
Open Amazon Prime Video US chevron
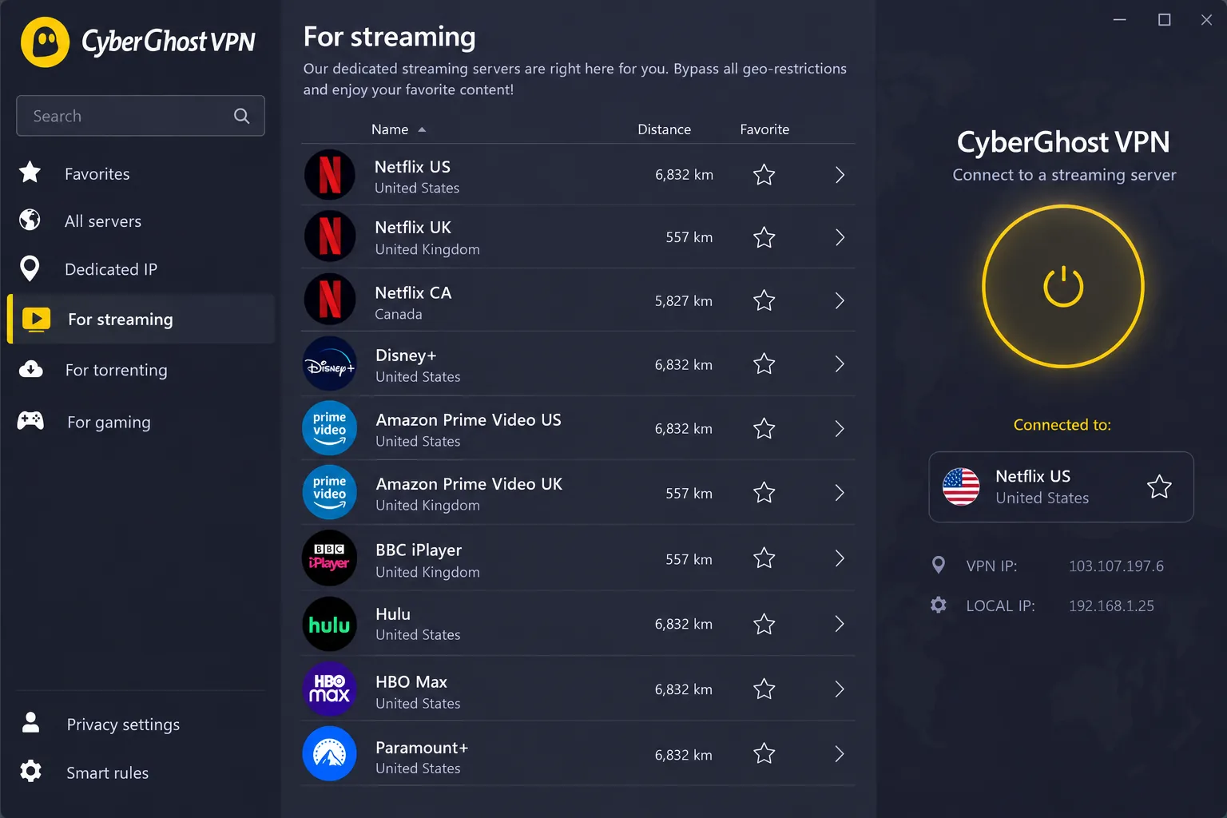click(x=840, y=429)
